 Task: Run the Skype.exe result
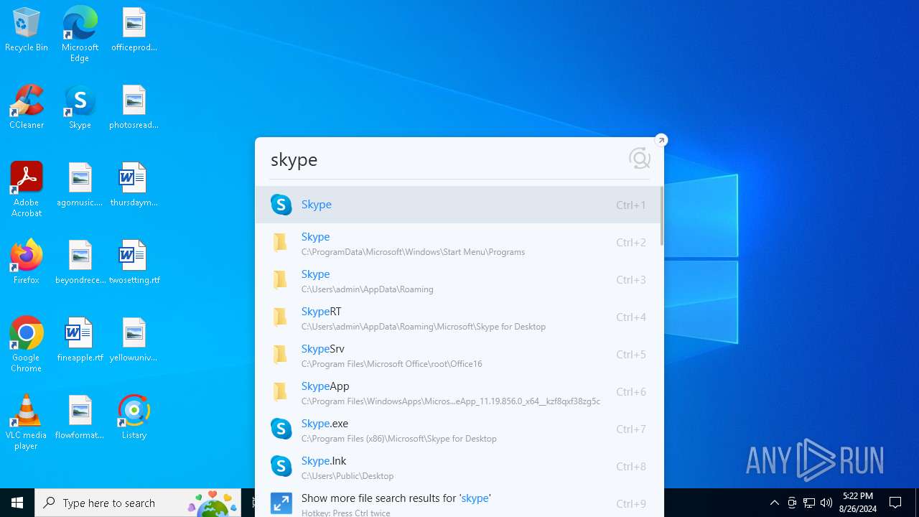pos(457,430)
